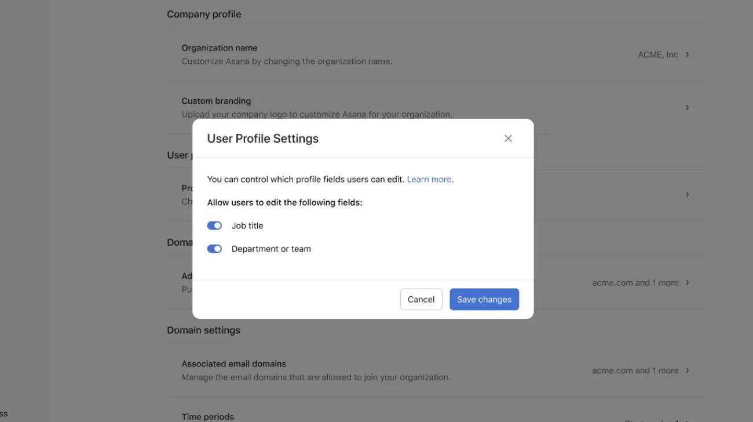The image size is (753, 422).
Task: Expand the Custom branding row chevron
Action: point(687,107)
